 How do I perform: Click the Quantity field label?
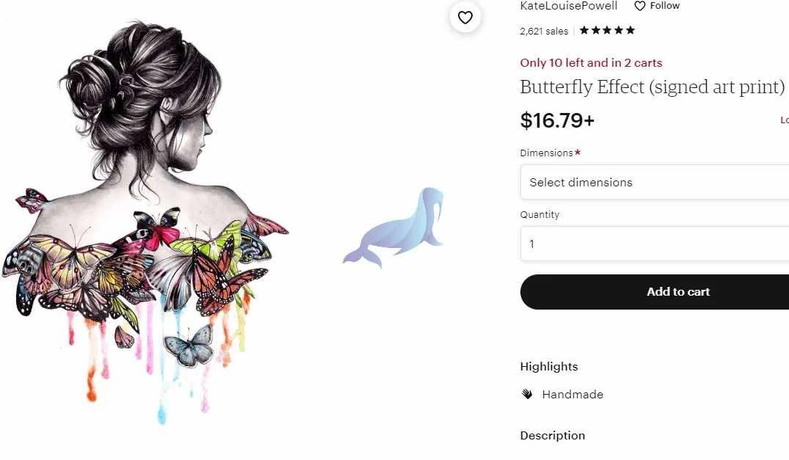coord(539,215)
